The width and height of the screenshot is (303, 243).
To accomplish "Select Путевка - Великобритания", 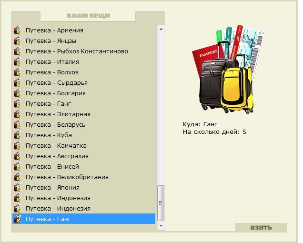I will (84, 177).
